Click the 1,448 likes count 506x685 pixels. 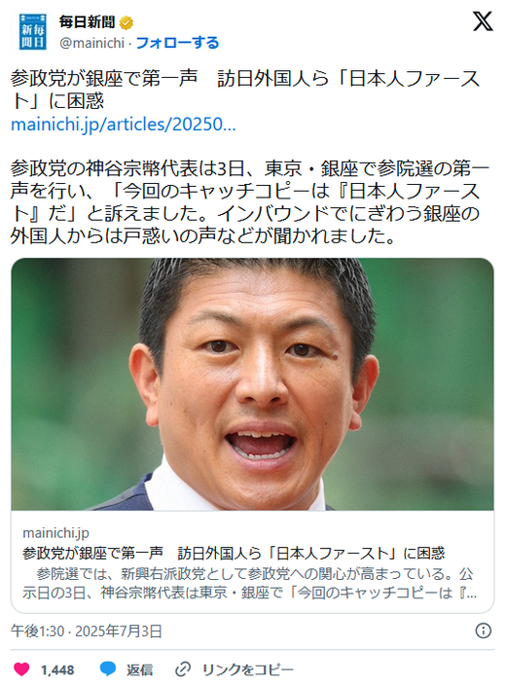pyautogui.click(x=57, y=669)
